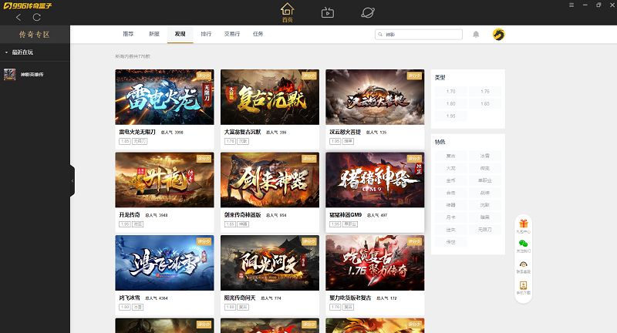This screenshot has width=617, height=333.
Task: Click 单职业 tag under 猪猪神器GM9
Action: pos(350,224)
